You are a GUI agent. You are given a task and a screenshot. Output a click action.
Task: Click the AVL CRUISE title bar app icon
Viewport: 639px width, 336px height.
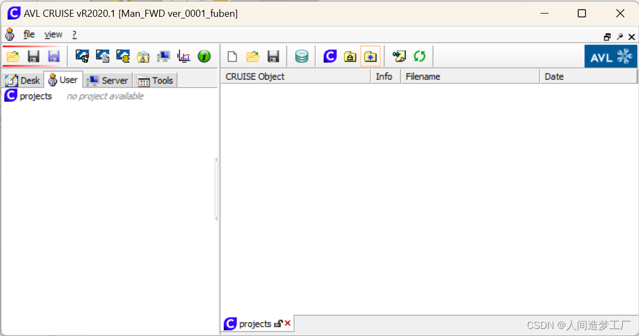coord(14,13)
